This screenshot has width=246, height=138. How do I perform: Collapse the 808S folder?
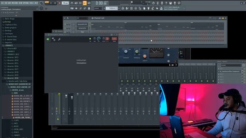pos(16,93)
